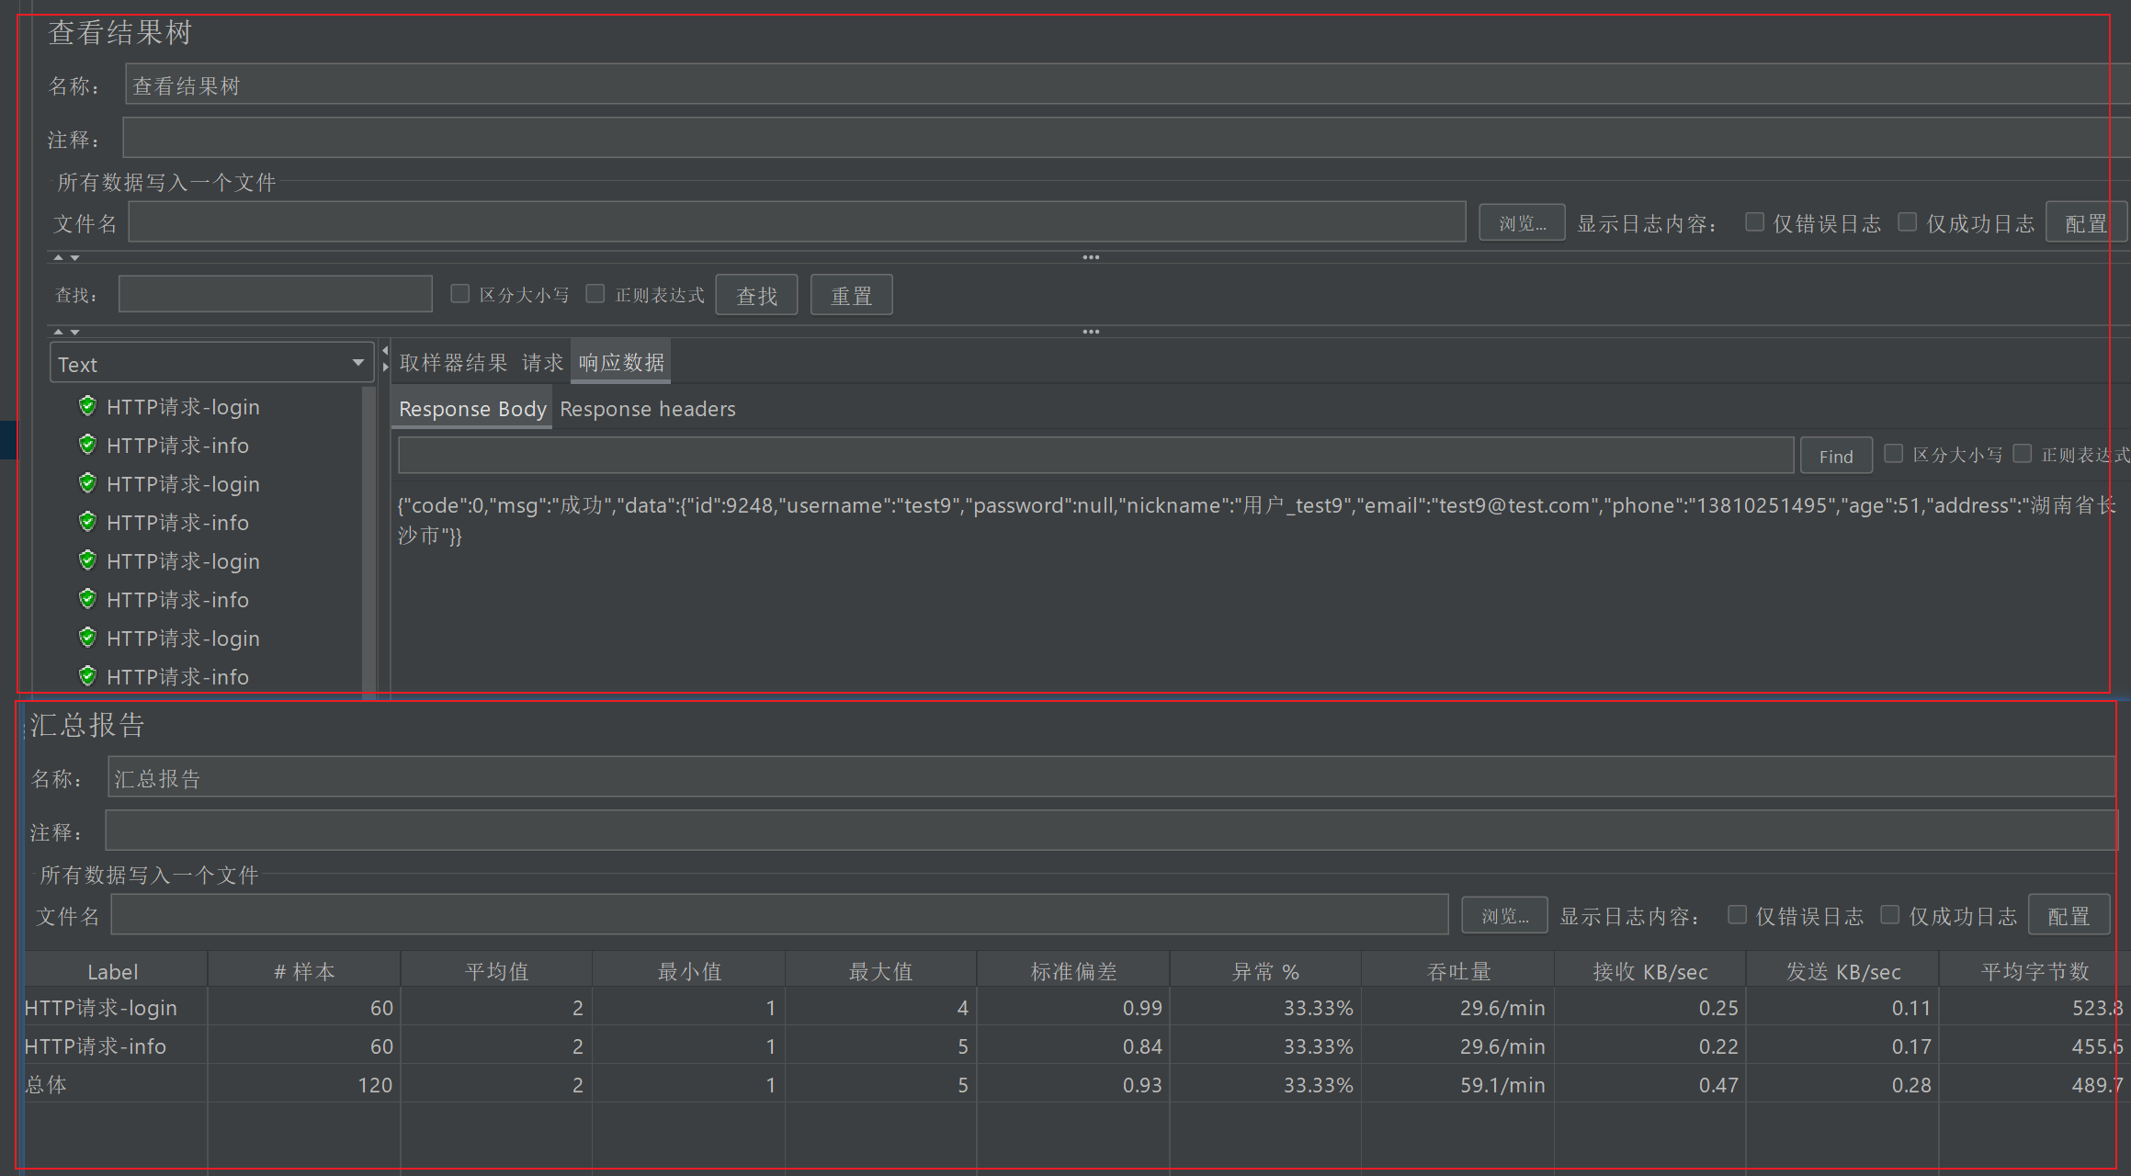Click the # 样本 column header
Viewport: 2131px width, 1176px height.
(304, 971)
